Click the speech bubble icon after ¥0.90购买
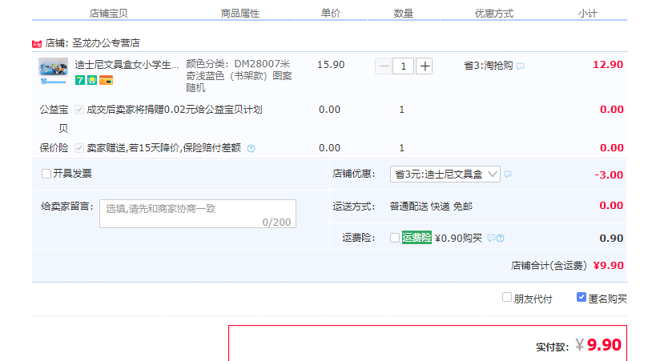The image size is (648, 361). pos(491,238)
